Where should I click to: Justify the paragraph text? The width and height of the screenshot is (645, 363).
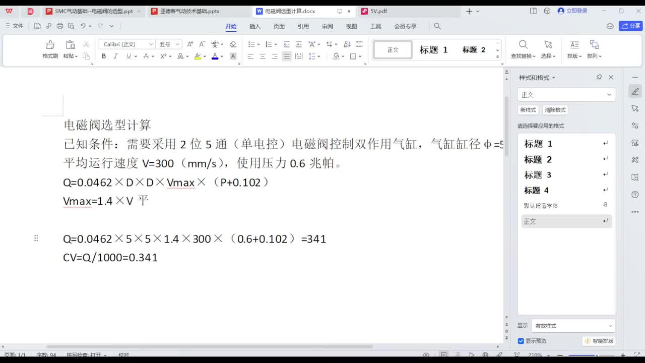287,56
